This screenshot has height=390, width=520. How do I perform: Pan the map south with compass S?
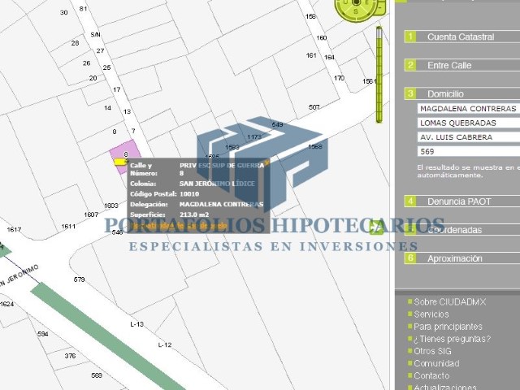tap(356, 12)
